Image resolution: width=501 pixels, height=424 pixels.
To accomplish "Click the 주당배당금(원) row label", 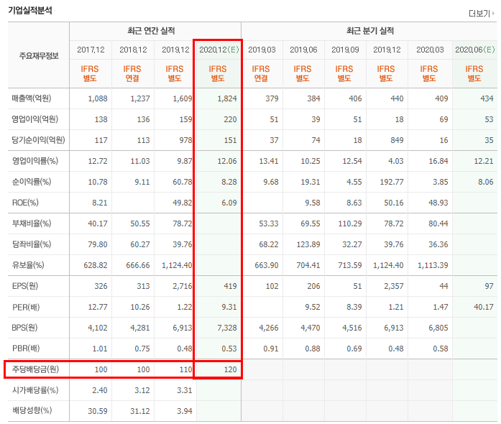I will [35, 369].
